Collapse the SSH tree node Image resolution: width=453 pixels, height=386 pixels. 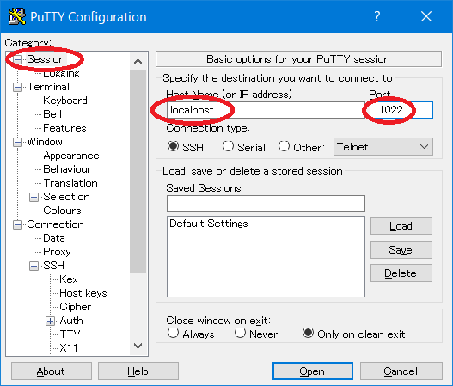[x=34, y=266]
